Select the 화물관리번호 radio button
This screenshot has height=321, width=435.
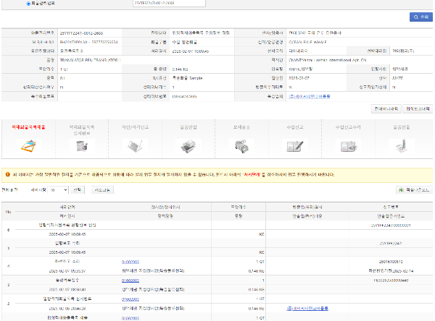point(28,4)
